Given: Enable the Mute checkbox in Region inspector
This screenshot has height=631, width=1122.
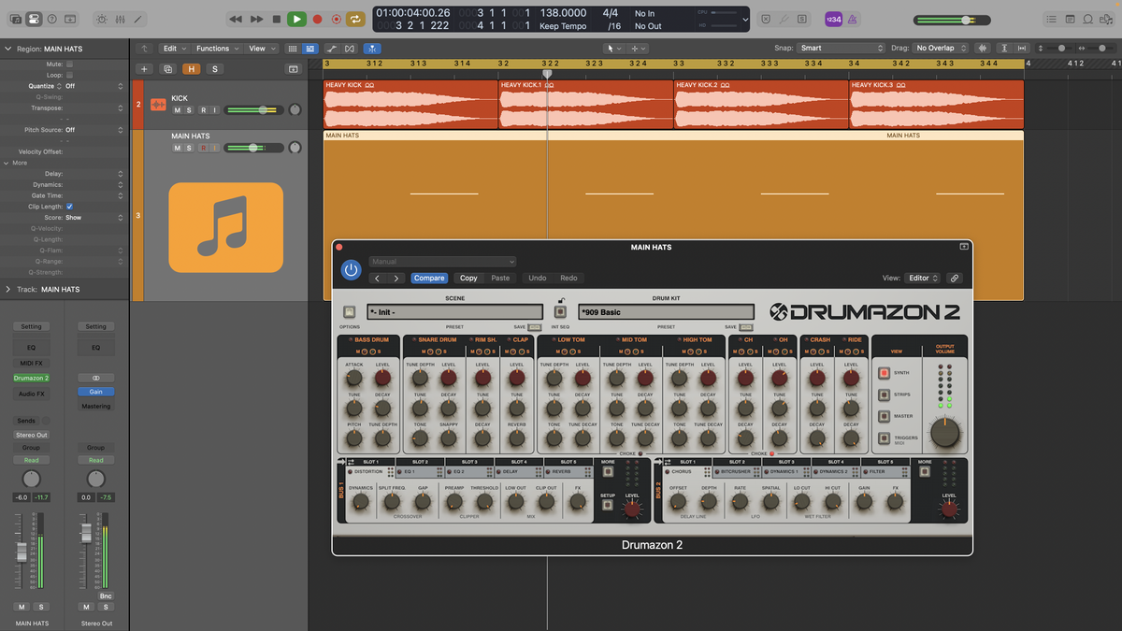Looking at the screenshot, I should click(x=69, y=65).
